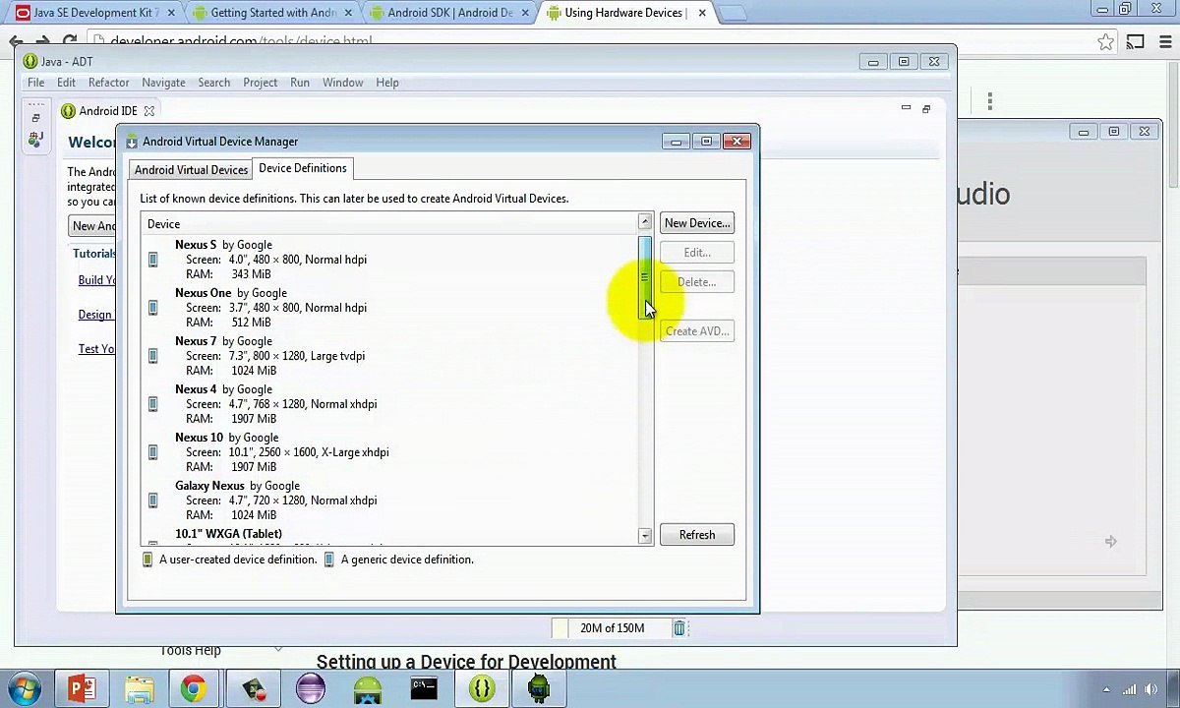This screenshot has height=708, width=1180.
Task: Open the Edit menu in ADT
Action: [x=66, y=83]
